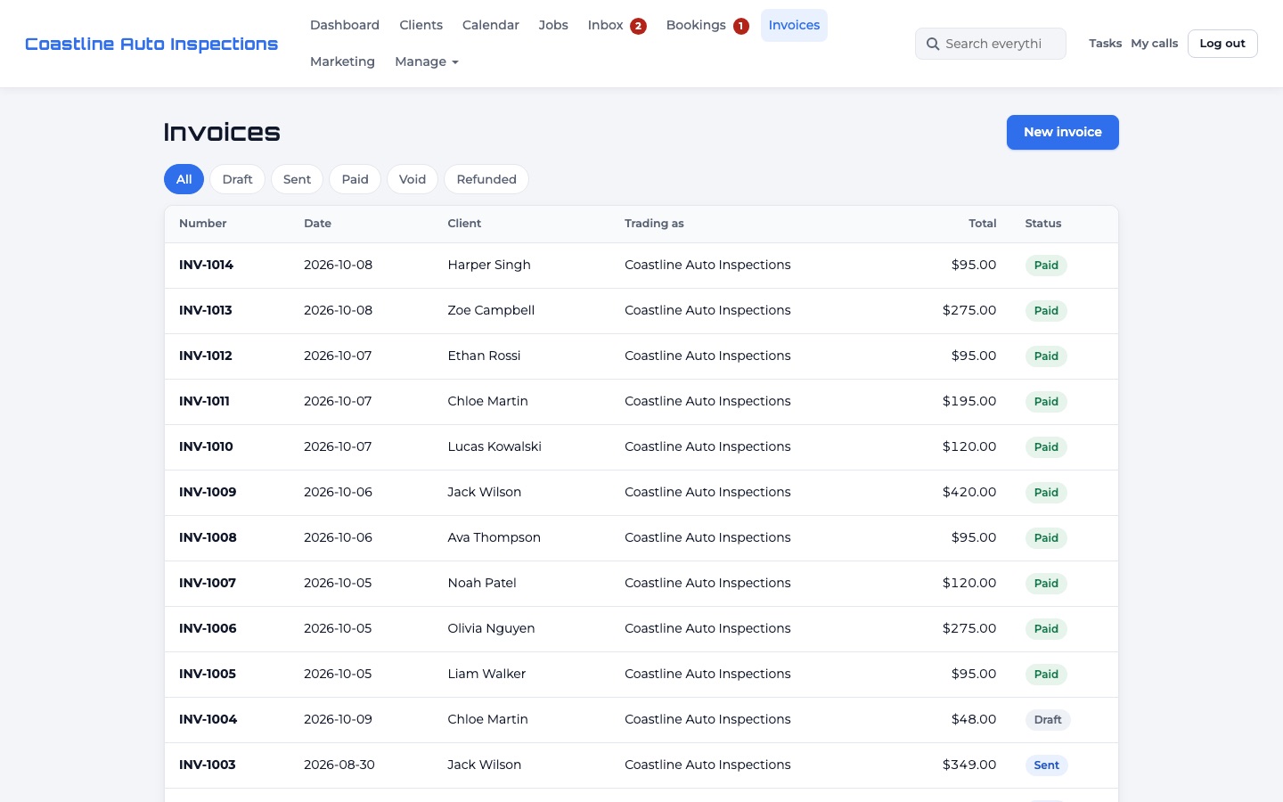Screen dimensions: 1283x802
Task: Show Void invoices
Action: pos(413,179)
